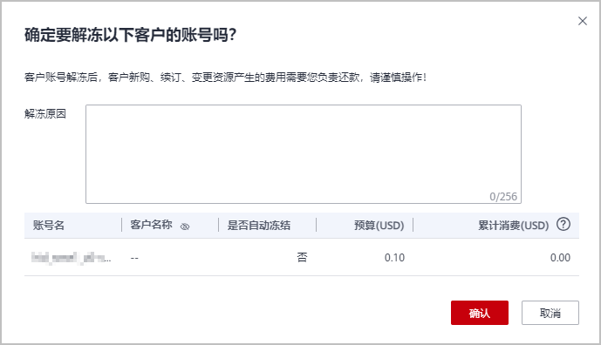Image resolution: width=601 pixels, height=345 pixels.
Task: Select the blurred account name cell
Action: click(x=72, y=258)
